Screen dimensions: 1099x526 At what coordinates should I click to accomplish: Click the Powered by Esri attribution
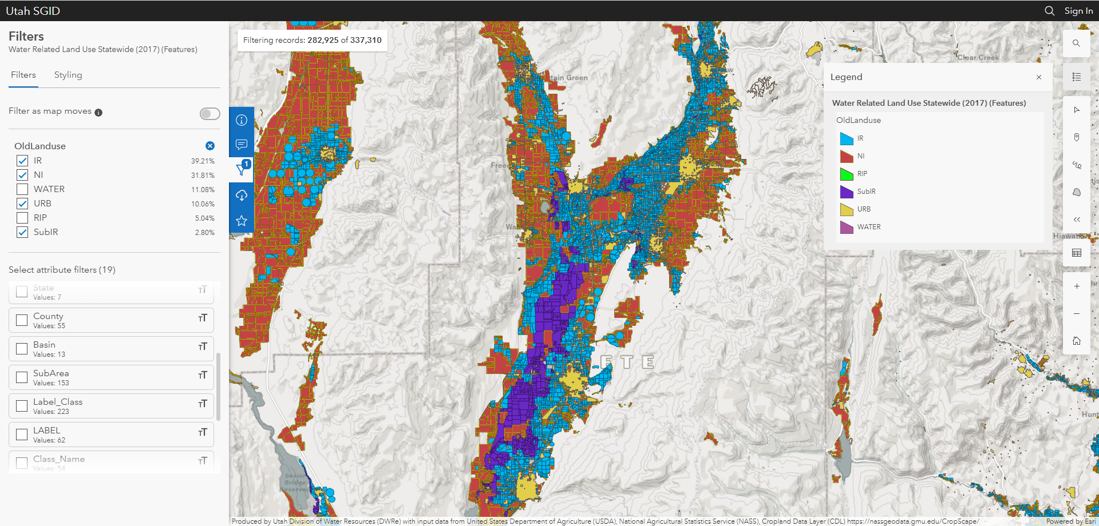[1071, 521]
